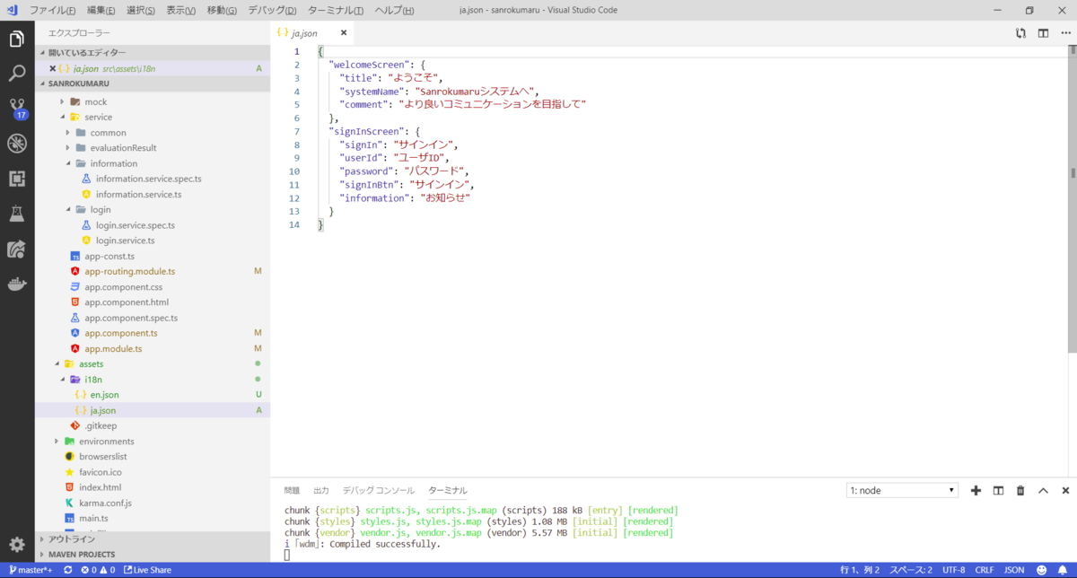1077x578 pixels.
Task: Change the indentation setting (スペース: 2) in status bar
Action: pos(911,570)
